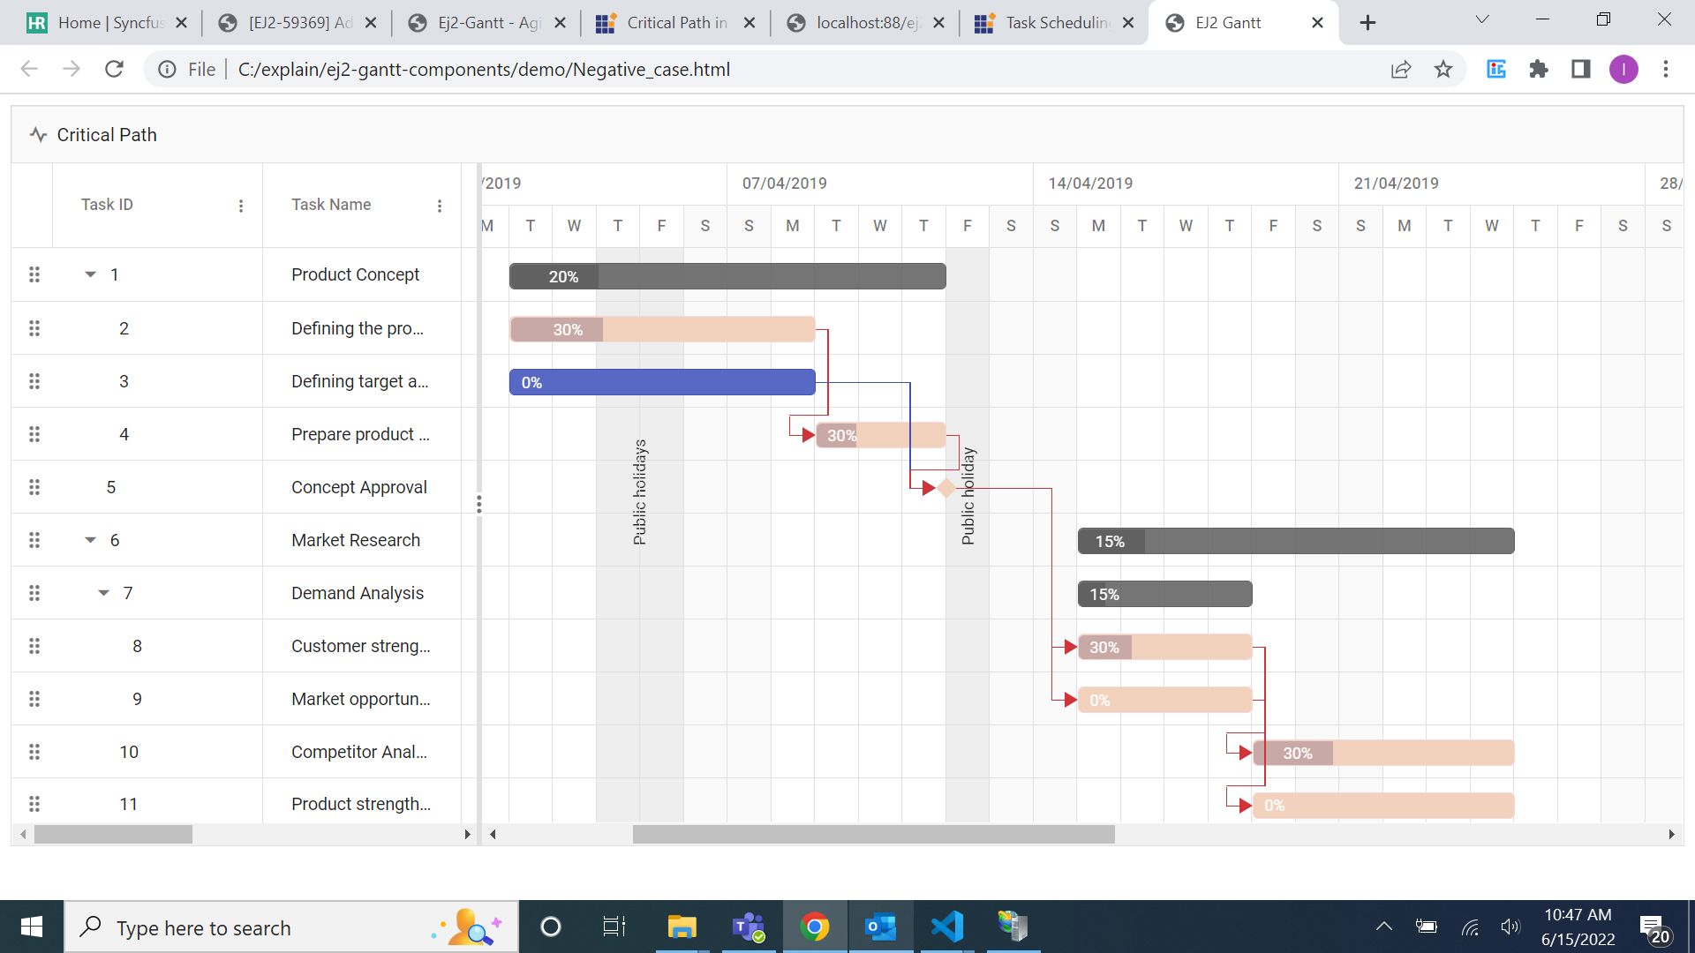Open Task ID column menu dots
Image resolution: width=1695 pixels, height=953 pixels.
pos(241,206)
